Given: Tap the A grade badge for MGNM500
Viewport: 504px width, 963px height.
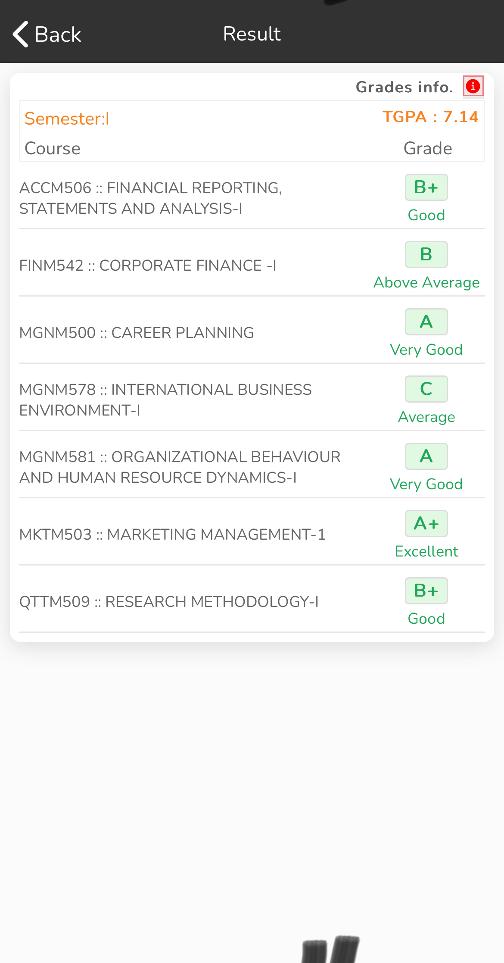Looking at the screenshot, I should pyautogui.click(x=426, y=322).
